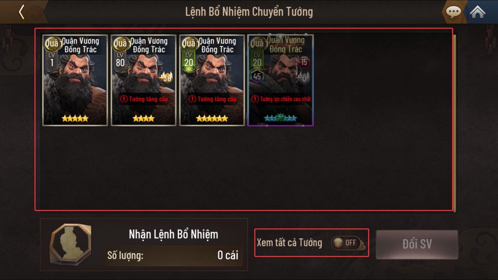Tap the octagonal appointment order token icon
This screenshot has height=280, width=498.
[x=71, y=244]
